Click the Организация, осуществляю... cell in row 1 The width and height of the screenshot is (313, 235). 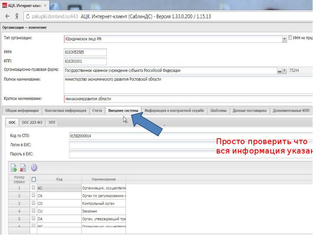coord(104,188)
